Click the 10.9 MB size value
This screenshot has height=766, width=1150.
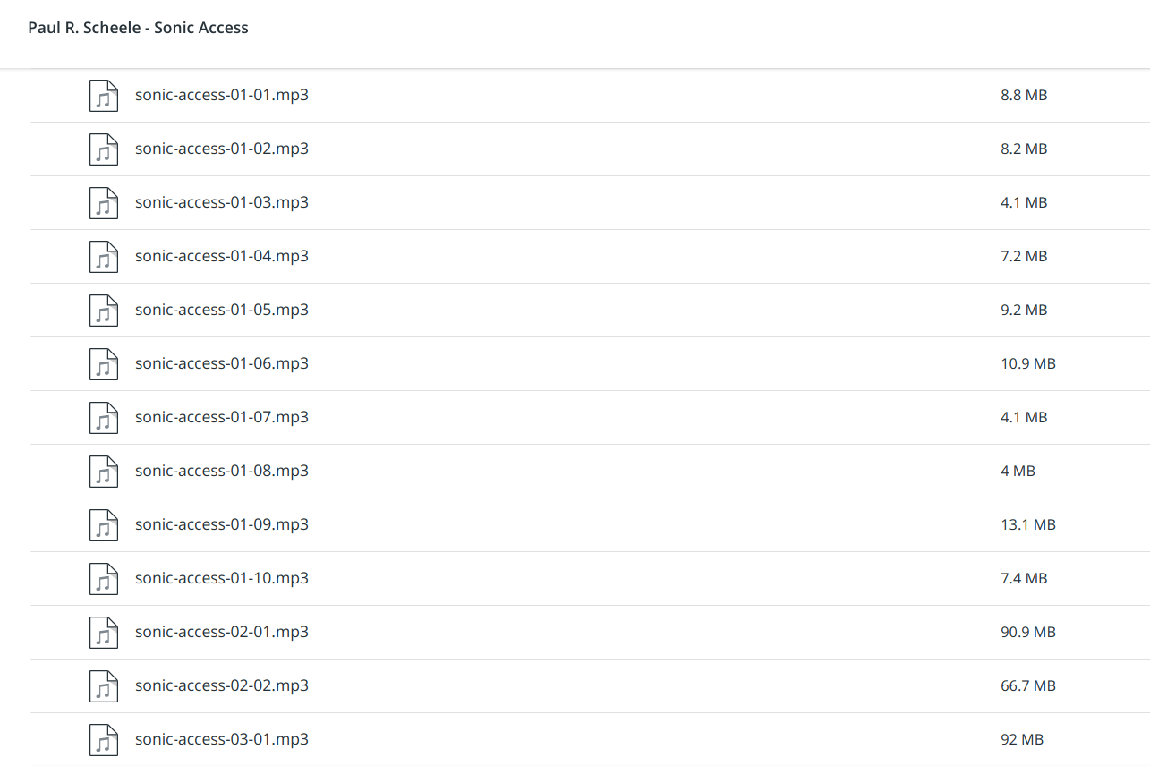[1028, 363]
